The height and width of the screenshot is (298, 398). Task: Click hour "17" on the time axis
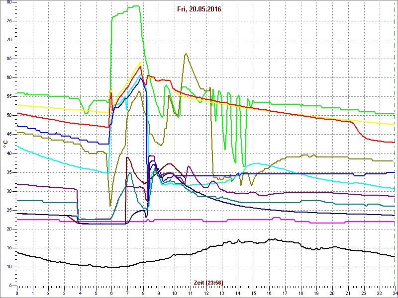click(x=285, y=293)
